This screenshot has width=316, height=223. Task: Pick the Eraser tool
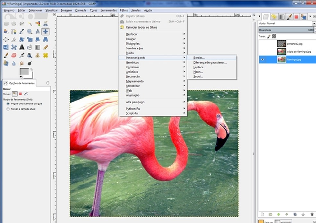point(14,55)
